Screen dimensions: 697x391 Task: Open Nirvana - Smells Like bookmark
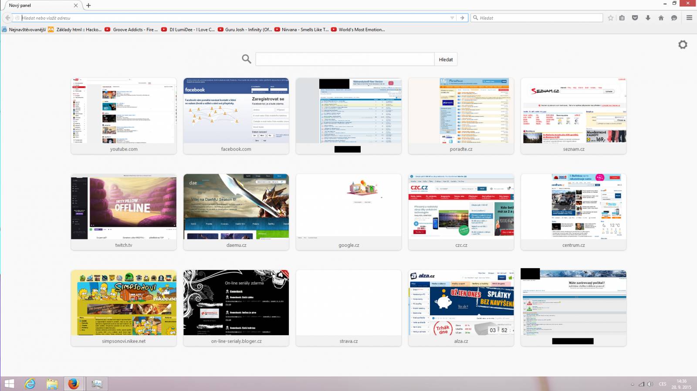tap(301, 30)
